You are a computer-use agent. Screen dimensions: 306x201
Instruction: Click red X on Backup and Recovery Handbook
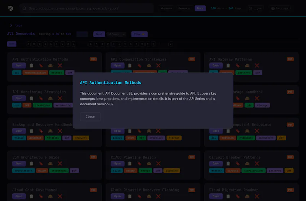tap(60, 131)
